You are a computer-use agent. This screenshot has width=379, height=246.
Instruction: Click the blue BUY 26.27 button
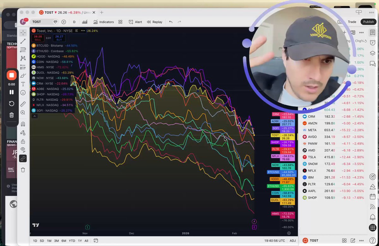(59, 38)
